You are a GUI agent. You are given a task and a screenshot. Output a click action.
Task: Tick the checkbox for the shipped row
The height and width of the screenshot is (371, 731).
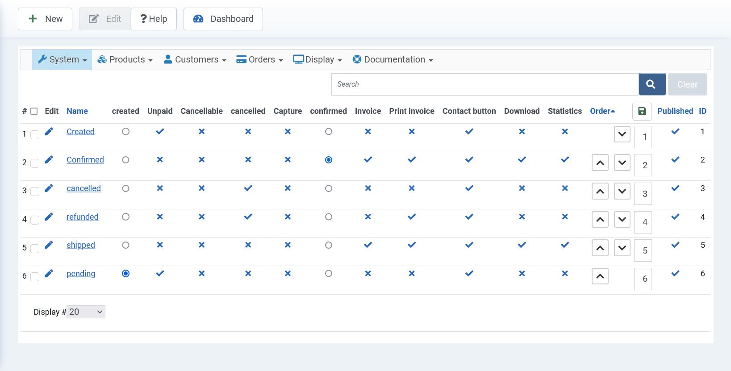[35, 248]
